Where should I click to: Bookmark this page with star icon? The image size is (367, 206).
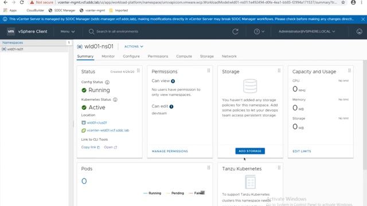pos(343,2)
